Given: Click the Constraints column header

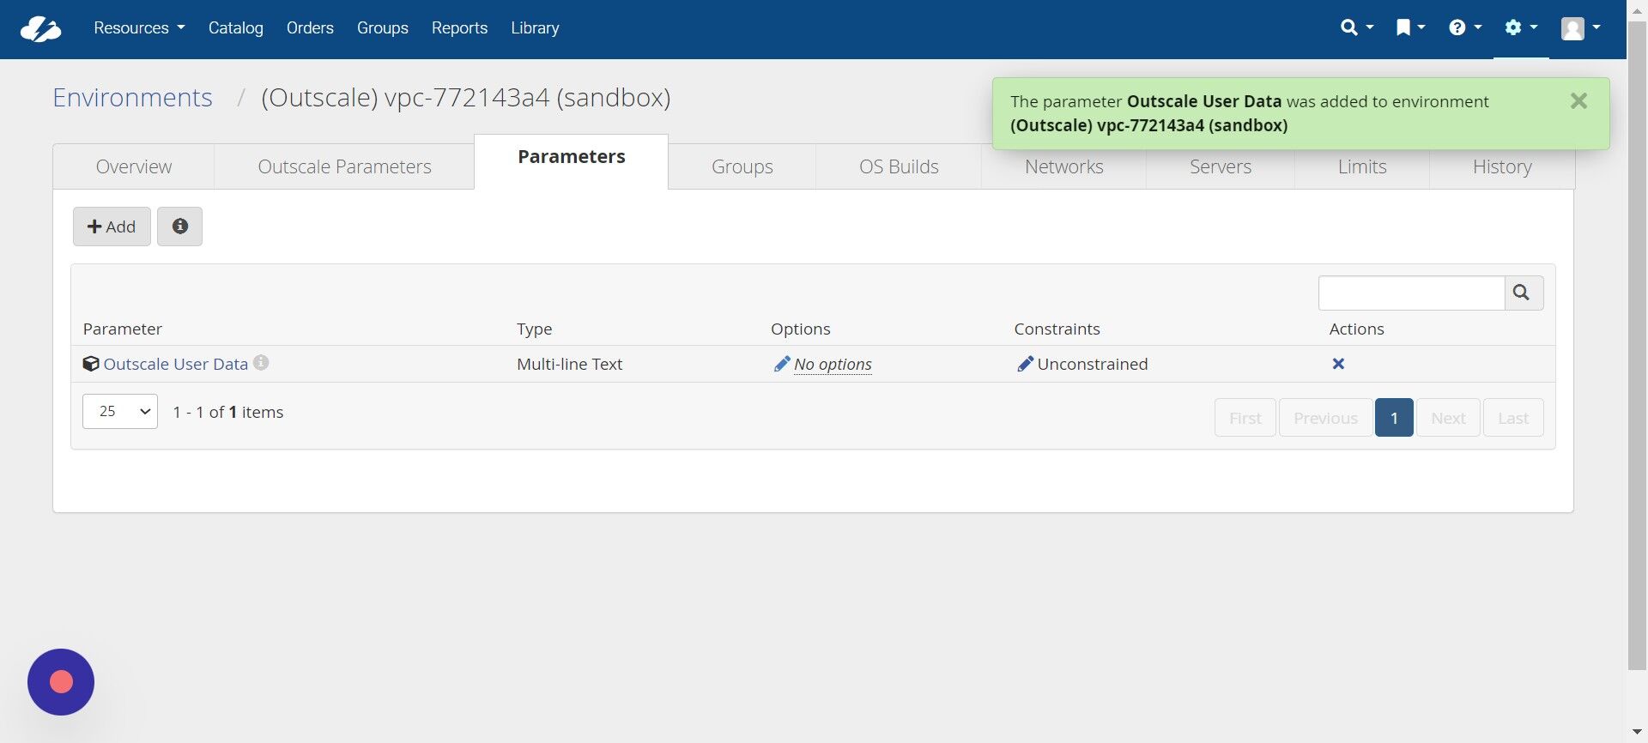Looking at the screenshot, I should pyautogui.click(x=1057, y=329).
